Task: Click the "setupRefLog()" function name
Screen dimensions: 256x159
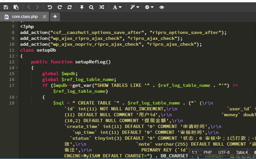Action: (93, 62)
